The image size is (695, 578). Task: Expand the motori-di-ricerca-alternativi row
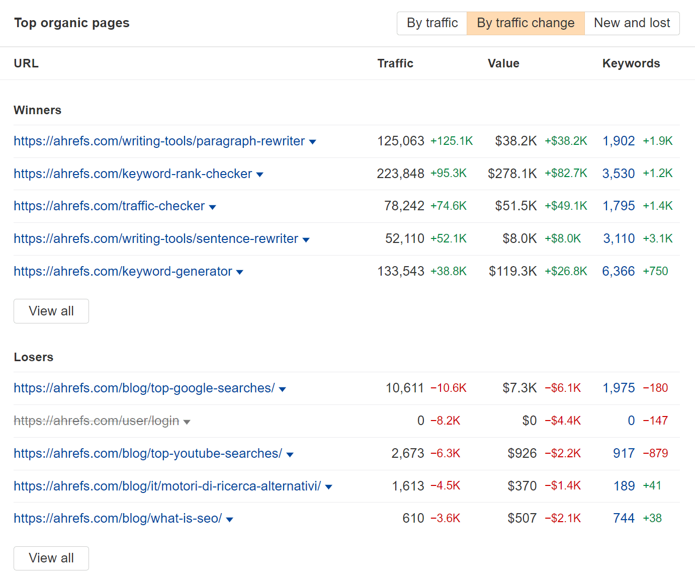(328, 486)
